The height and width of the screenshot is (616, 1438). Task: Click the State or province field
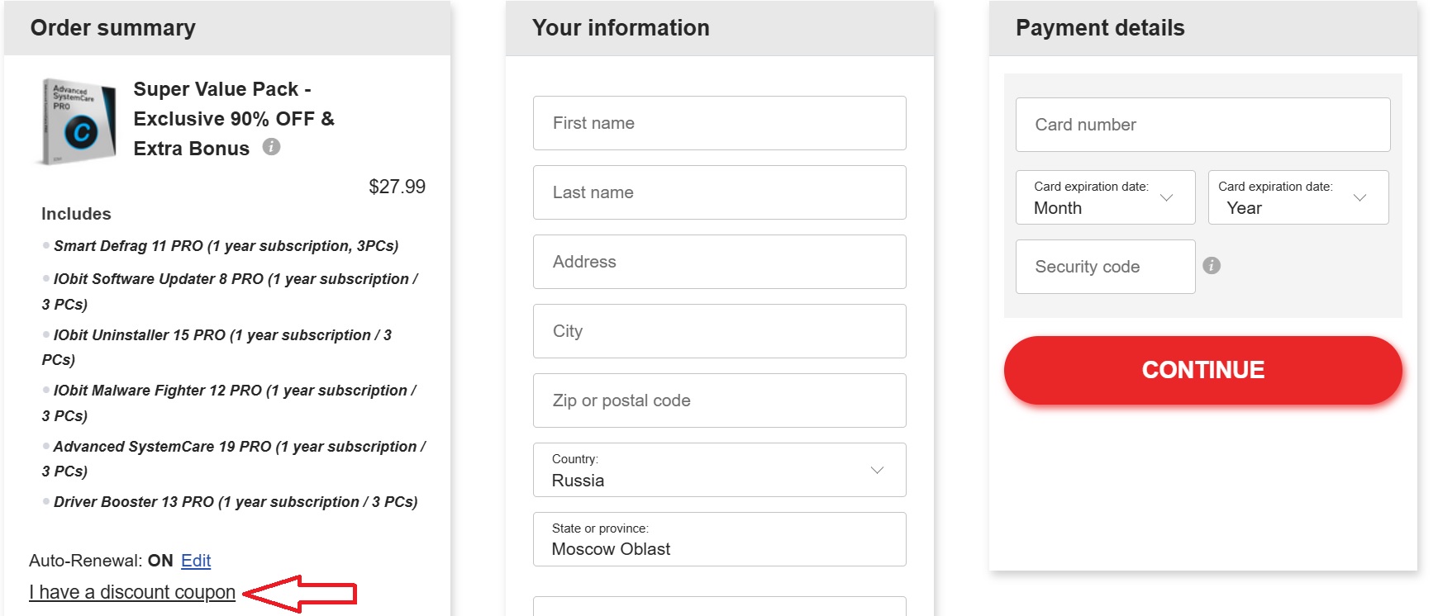719,539
